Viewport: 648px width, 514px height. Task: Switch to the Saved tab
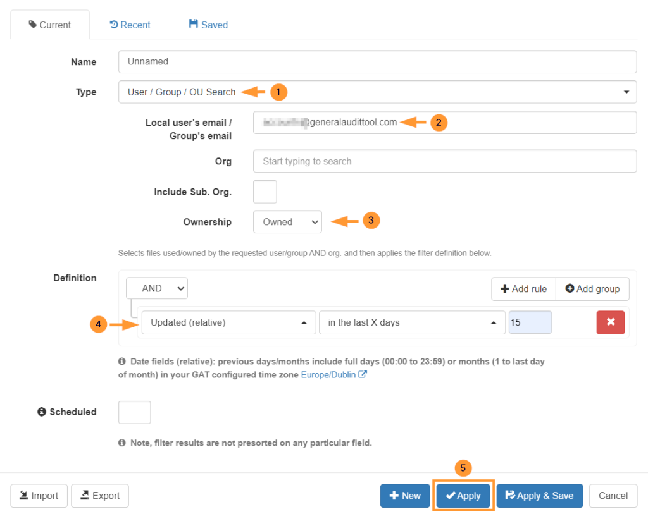click(208, 25)
